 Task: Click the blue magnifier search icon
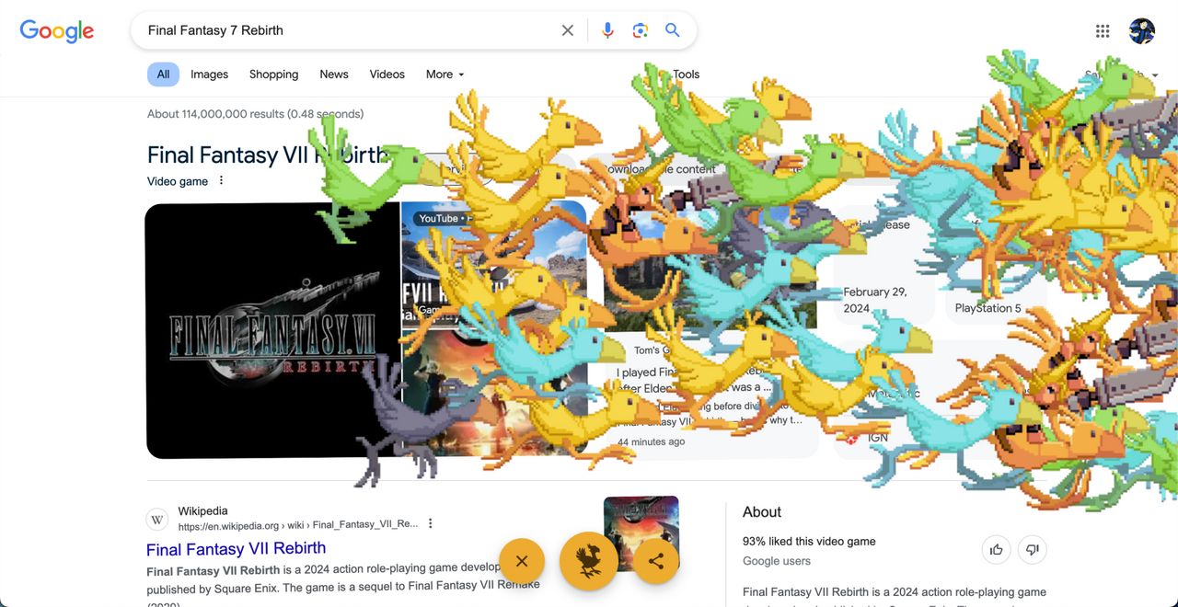point(673,30)
